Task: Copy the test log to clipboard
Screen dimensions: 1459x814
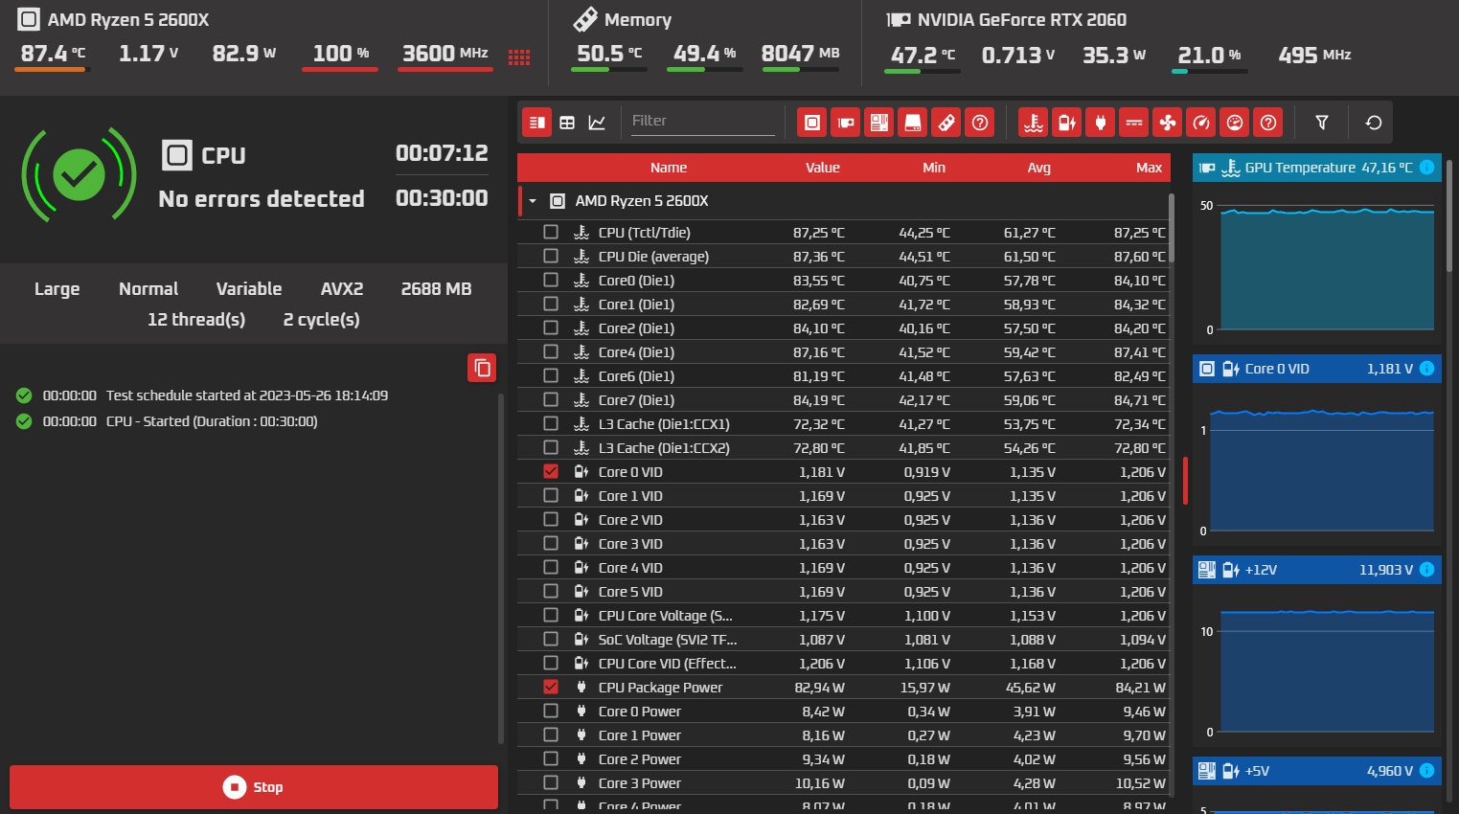Action: coord(482,368)
